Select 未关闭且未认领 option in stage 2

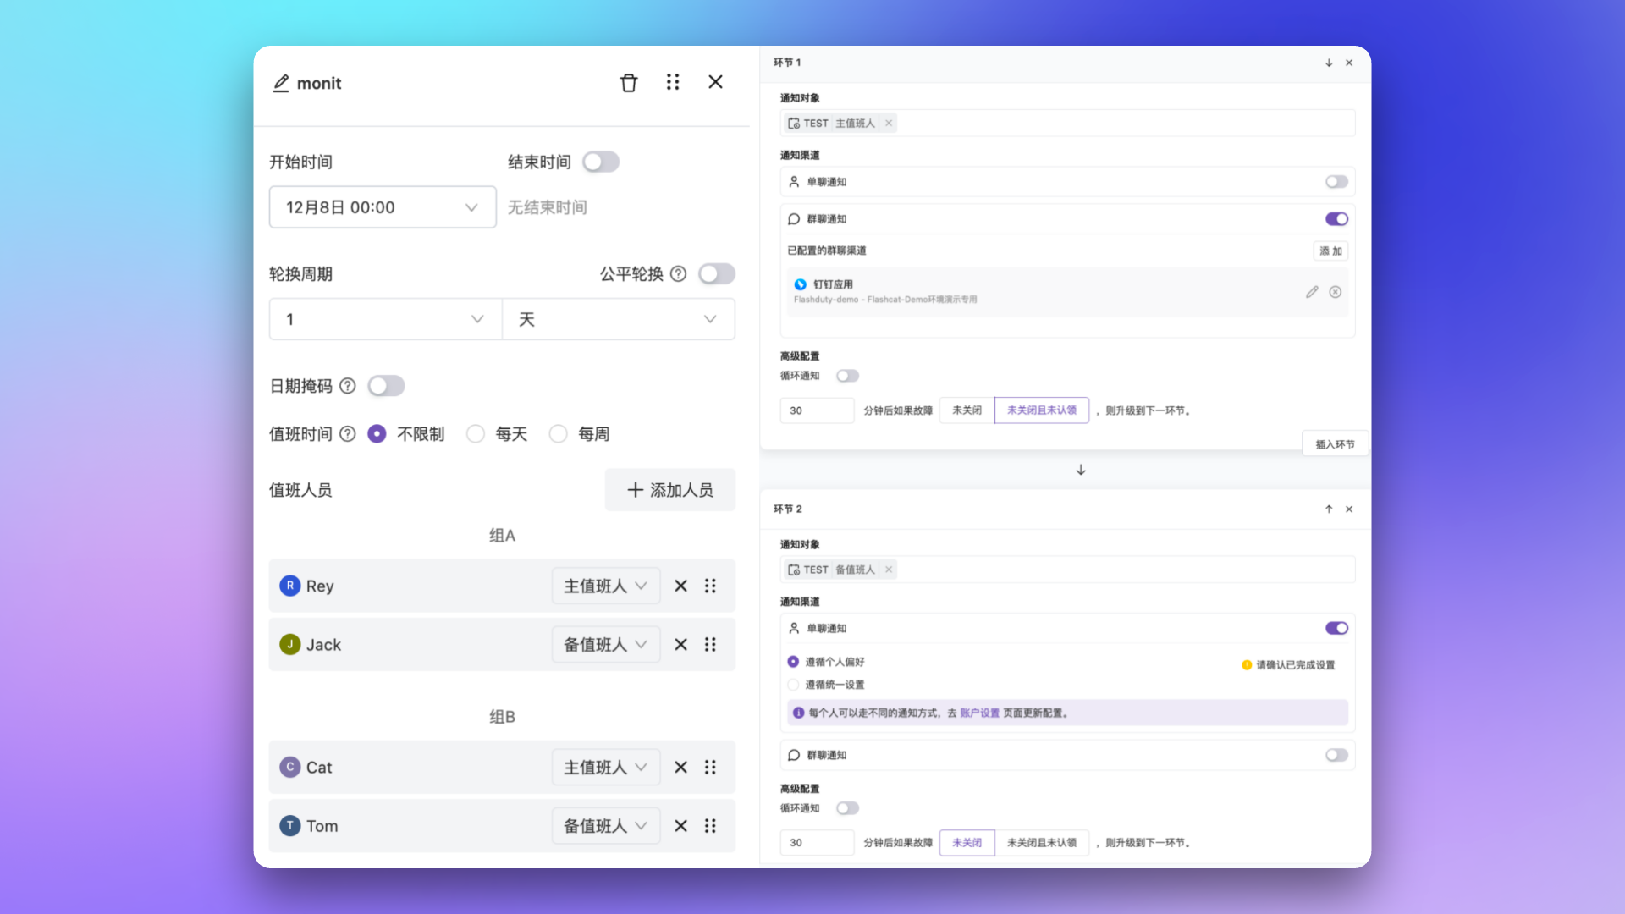pyautogui.click(x=1041, y=843)
